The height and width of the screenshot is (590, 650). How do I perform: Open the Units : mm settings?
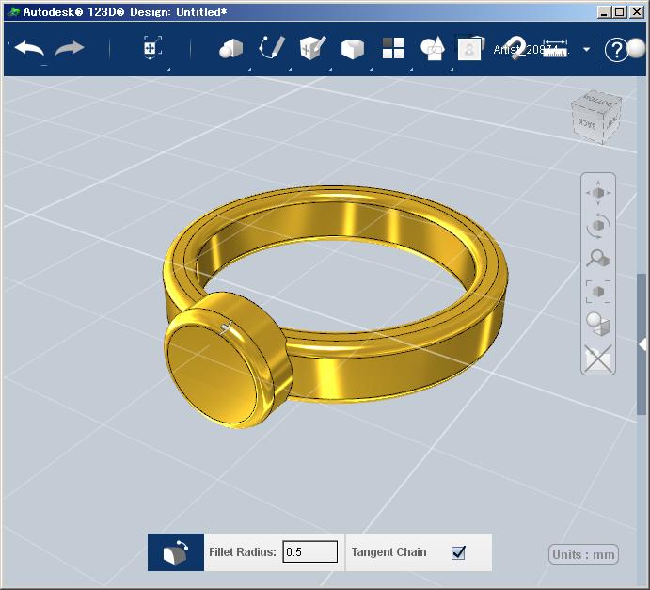[x=583, y=554]
